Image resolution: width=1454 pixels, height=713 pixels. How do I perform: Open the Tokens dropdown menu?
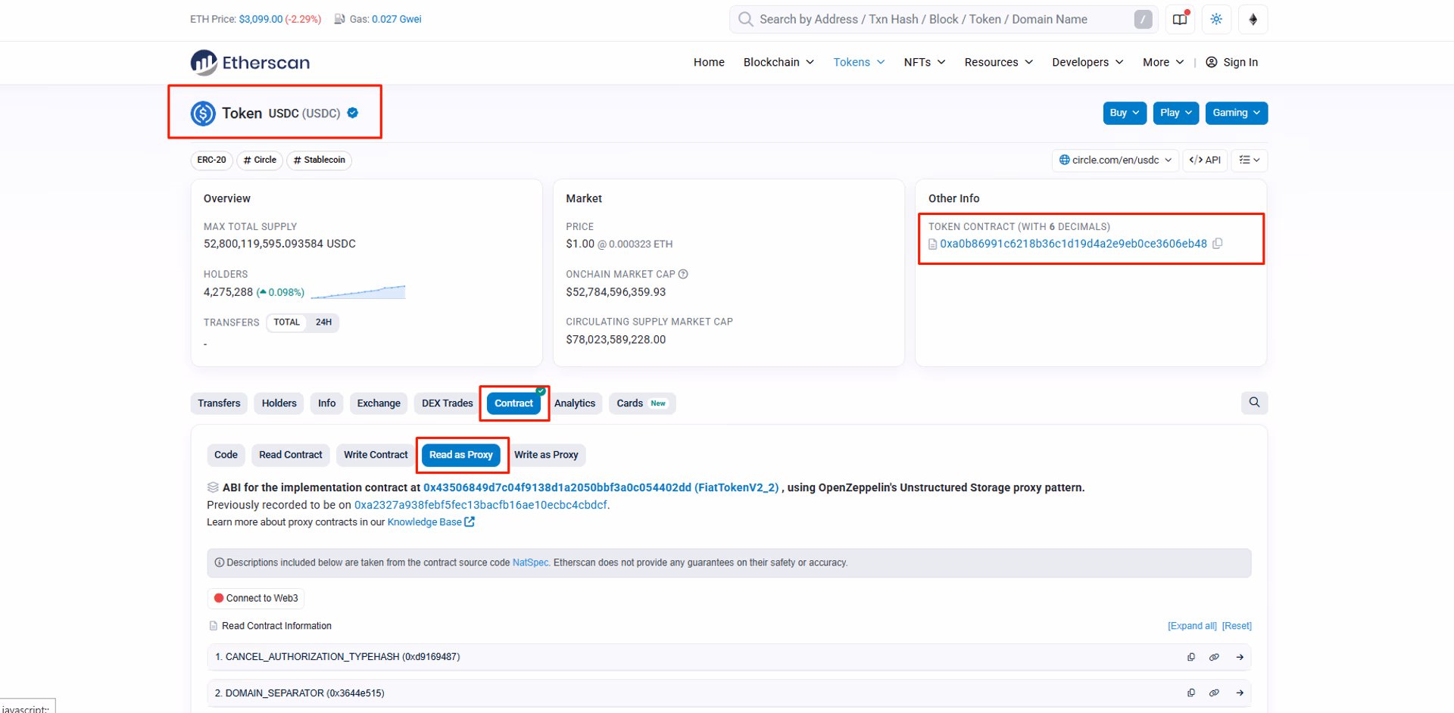859,62
